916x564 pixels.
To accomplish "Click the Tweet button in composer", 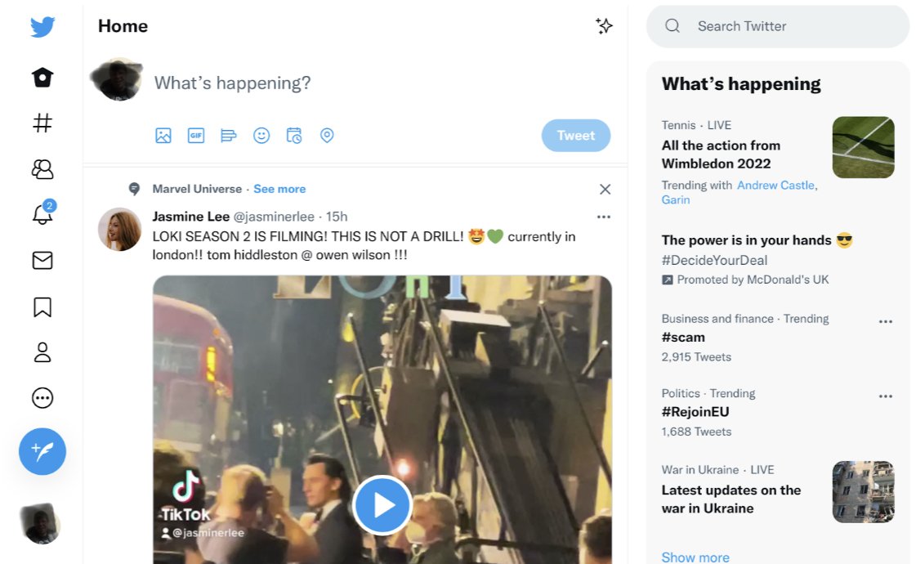I will click(576, 136).
